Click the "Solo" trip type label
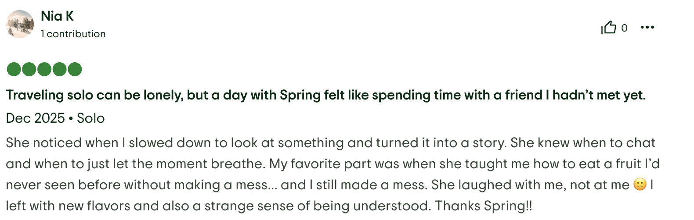Image resolution: width=694 pixels, height=220 pixels. [90, 118]
